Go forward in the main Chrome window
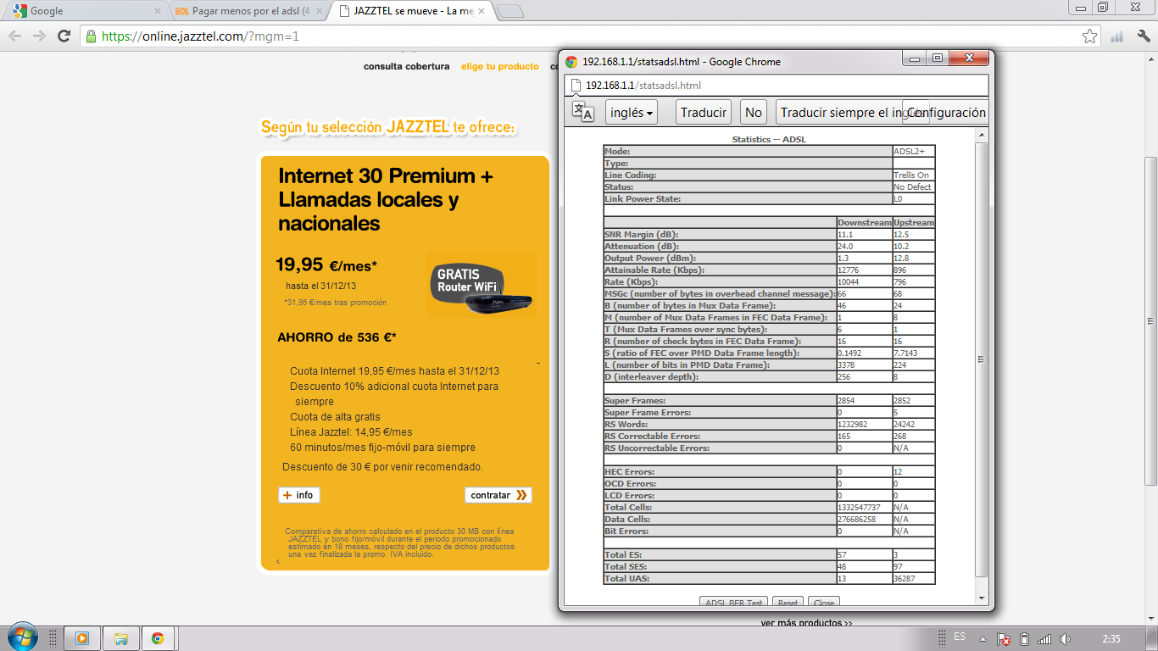Viewport: 1158px width, 651px height. [39, 36]
